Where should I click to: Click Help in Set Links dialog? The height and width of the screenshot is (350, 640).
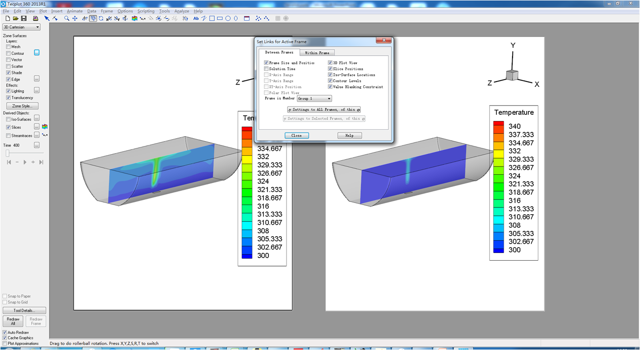coord(350,135)
